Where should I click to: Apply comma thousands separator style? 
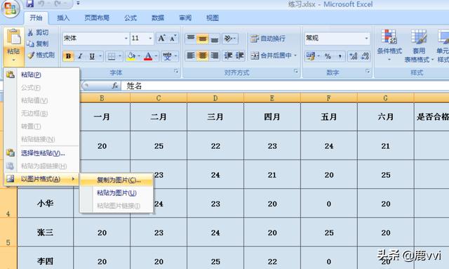[340, 56]
